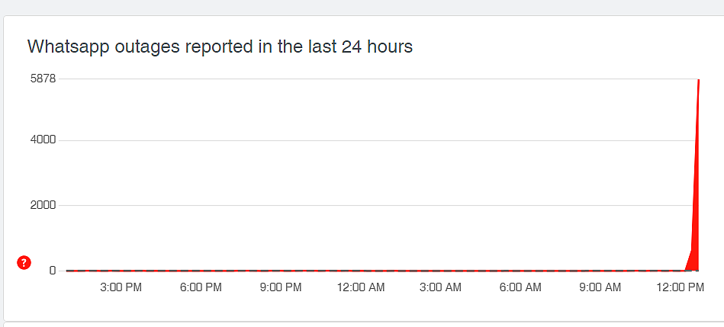The height and width of the screenshot is (327, 724).
Task: Select the 5878 peak value label
Action: (x=43, y=79)
